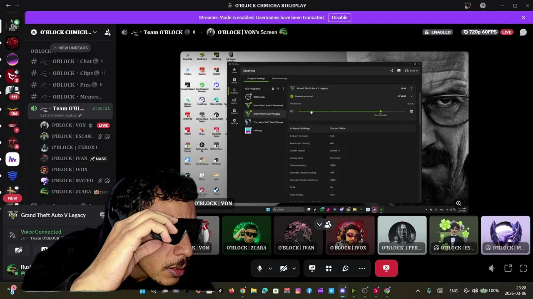This screenshot has height=299, width=533.
Task: Select the red dragon server icon
Action: (12, 42)
